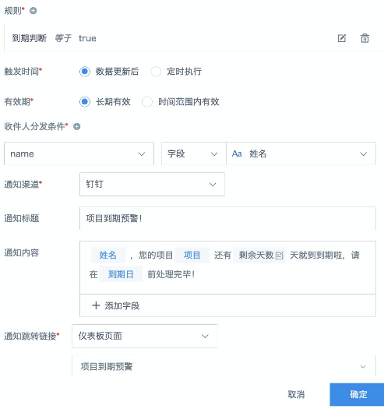384x409 pixels.
Task: Expand the 字段 type dropdown
Action: pyautogui.click(x=194, y=153)
